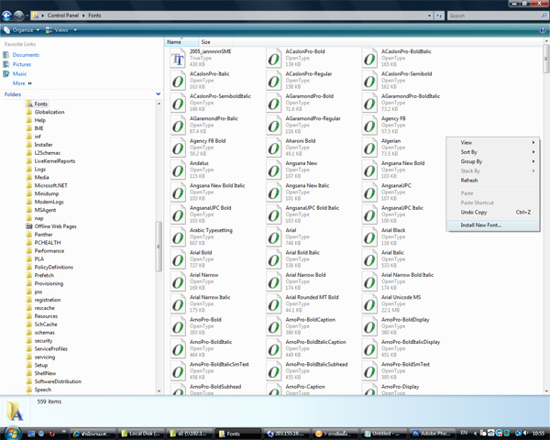Image resolution: width=550 pixels, height=440 pixels.
Task: Click the taskbar clock
Action: [538, 434]
